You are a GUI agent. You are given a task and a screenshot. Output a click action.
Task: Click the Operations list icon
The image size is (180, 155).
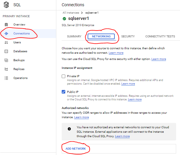tap(6, 78)
